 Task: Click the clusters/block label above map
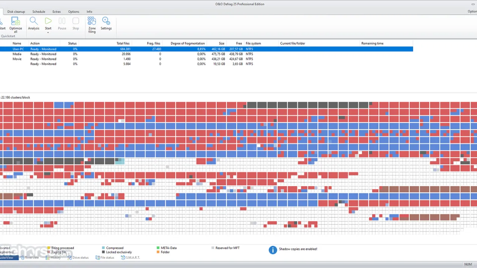point(15,98)
